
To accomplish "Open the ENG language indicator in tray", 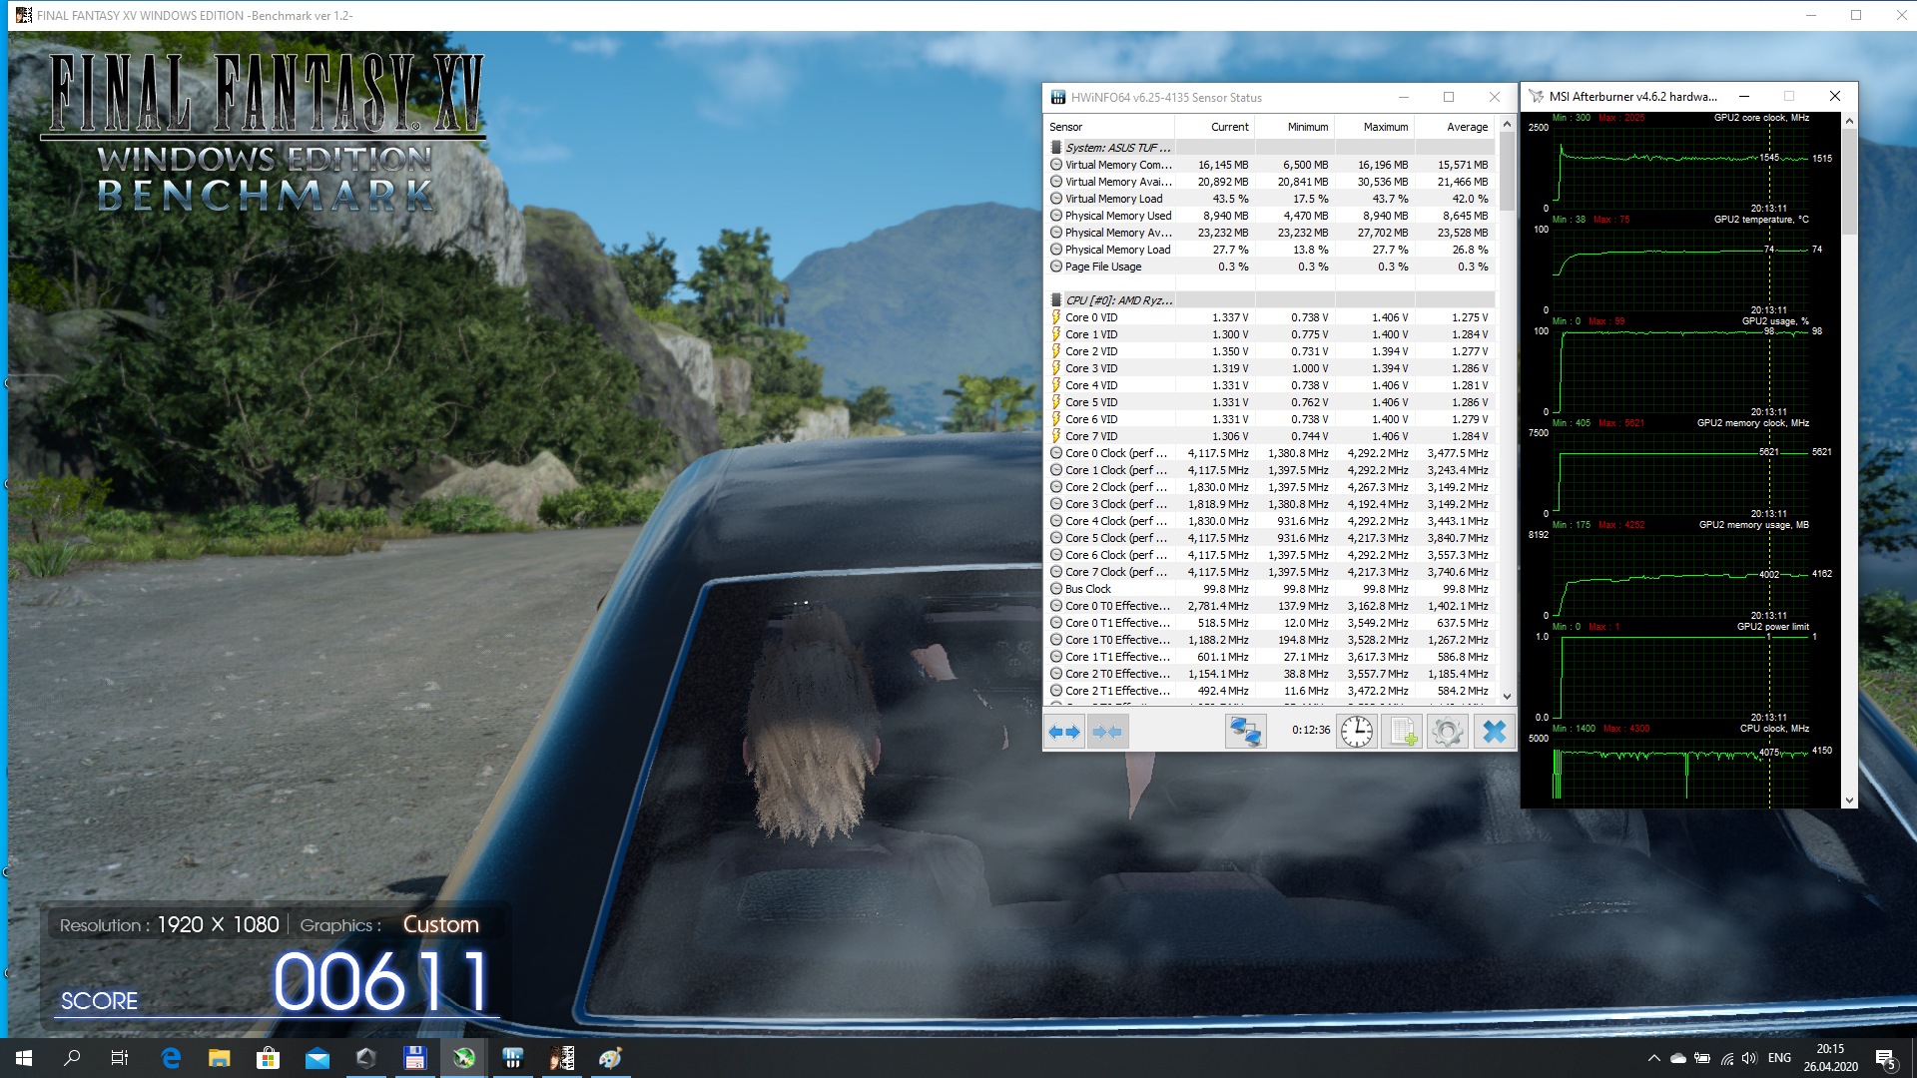I will [1778, 1058].
